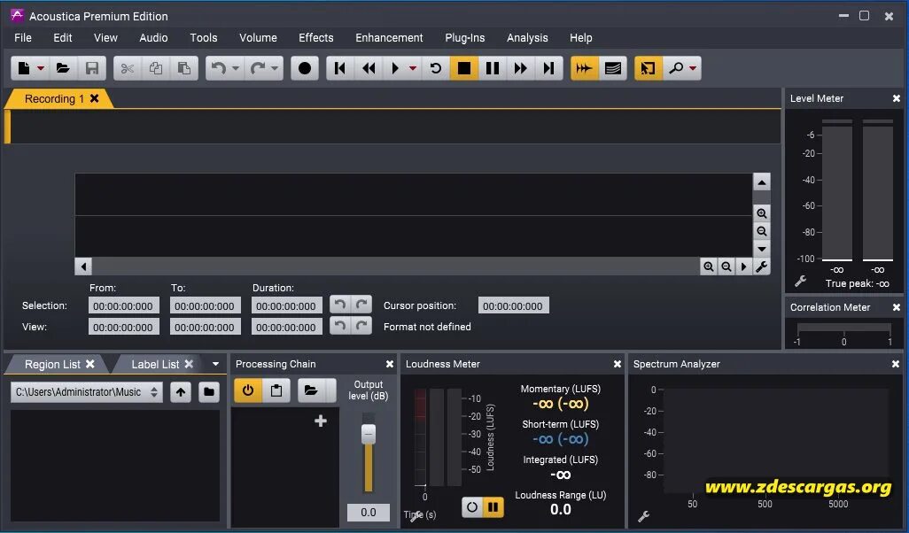
Task: Click the Play button
Action: [395, 68]
